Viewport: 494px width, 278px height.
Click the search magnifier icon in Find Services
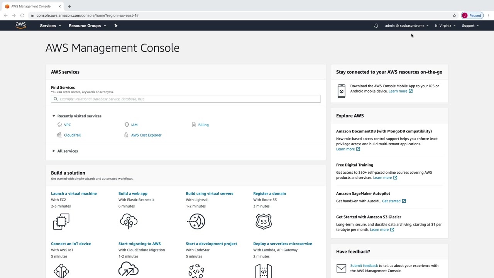click(x=56, y=99)
